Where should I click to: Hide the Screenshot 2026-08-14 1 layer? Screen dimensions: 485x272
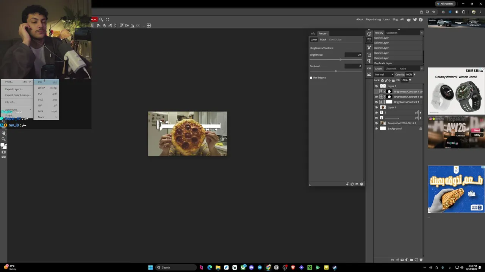376,123
